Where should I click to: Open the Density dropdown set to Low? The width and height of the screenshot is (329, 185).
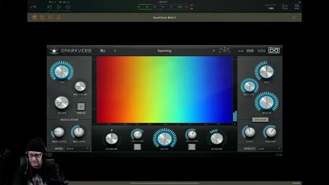click(x=269, y=149)
